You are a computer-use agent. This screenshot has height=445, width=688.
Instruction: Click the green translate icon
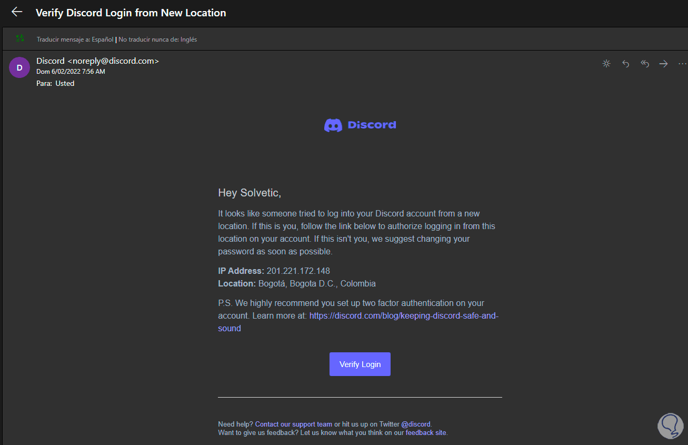click(20, 38)
